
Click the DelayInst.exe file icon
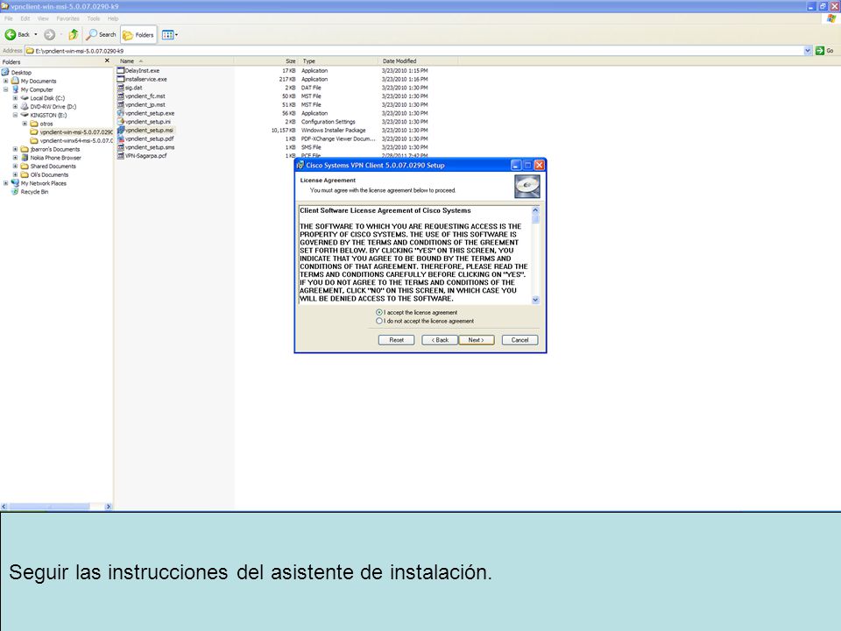121,70
